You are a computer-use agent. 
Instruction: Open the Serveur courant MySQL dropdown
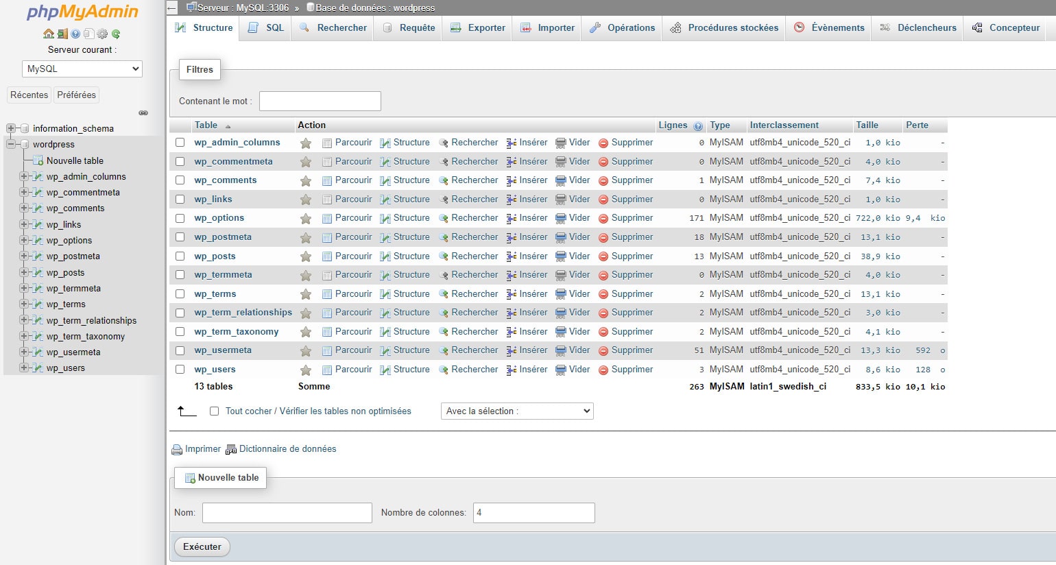(82, 69)
